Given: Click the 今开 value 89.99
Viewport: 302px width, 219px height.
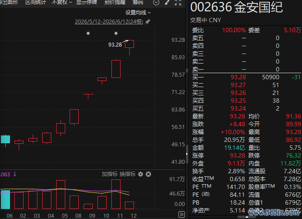Looking at the screenshot, I should point(293,125).
